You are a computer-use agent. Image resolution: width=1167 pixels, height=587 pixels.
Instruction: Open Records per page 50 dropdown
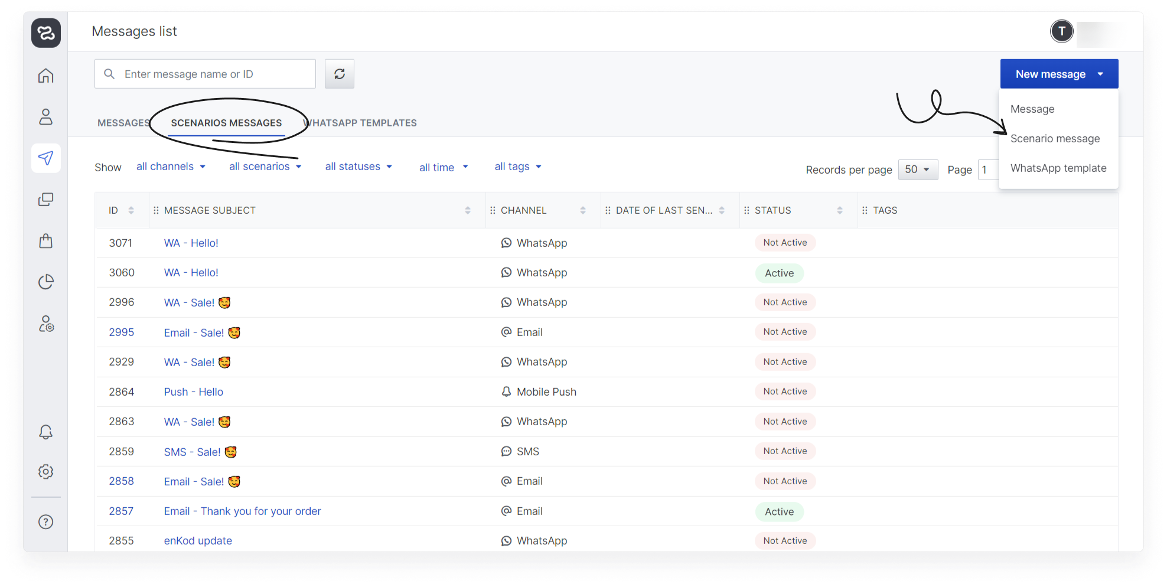click(x=918, y=169)
